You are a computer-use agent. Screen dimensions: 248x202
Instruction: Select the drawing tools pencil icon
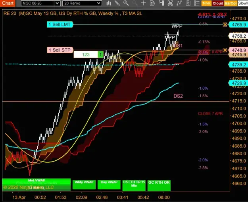coord(117,3)
